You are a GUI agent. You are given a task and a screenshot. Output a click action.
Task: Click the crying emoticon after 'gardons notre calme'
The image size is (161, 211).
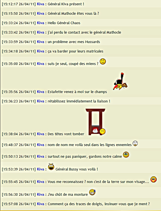pyautogui.click(x=126, y=155)
